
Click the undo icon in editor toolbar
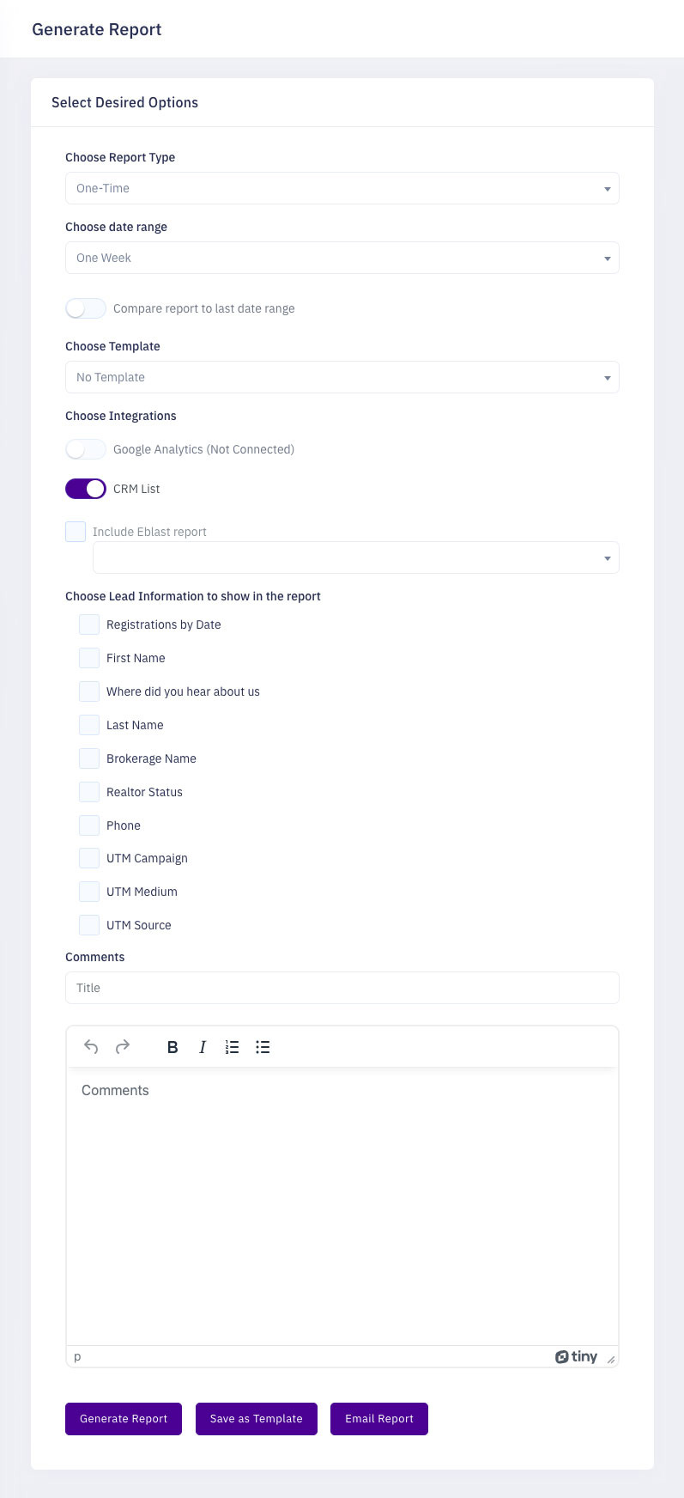pos(91,1047)
